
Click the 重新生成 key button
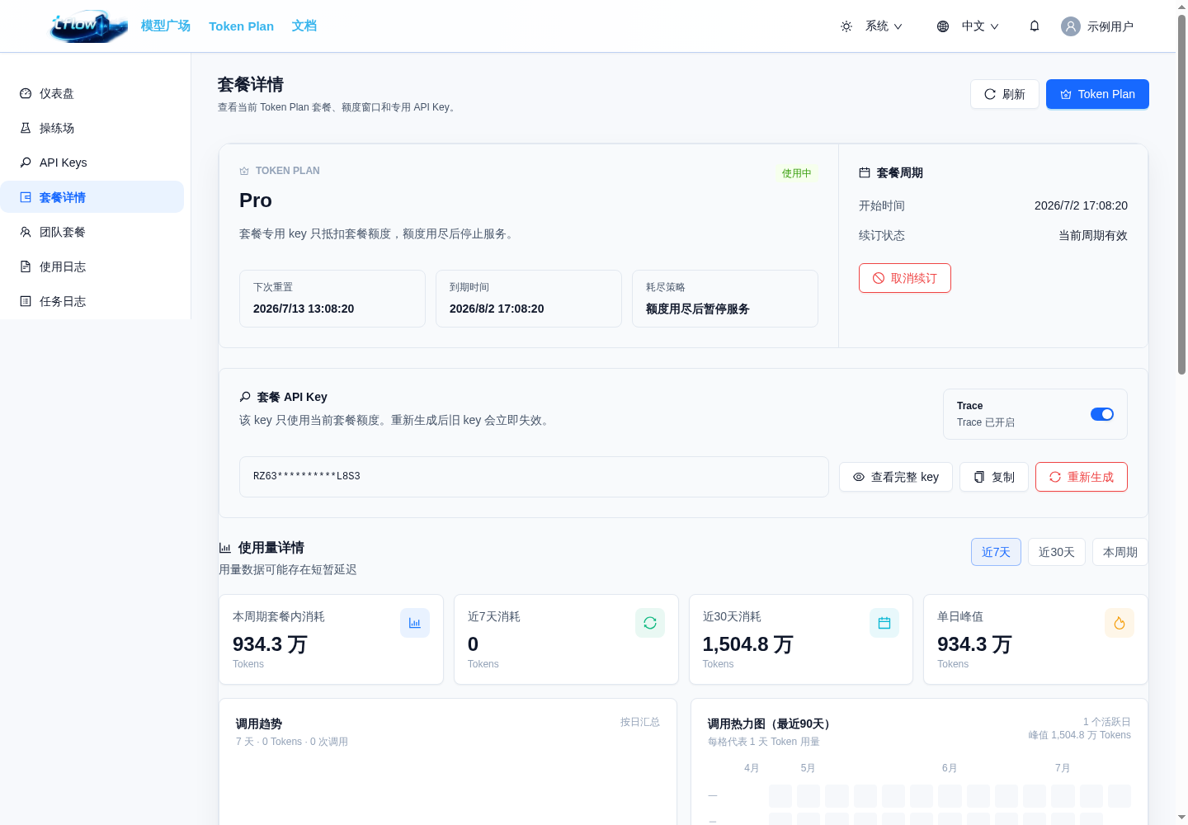point(1082,477)
